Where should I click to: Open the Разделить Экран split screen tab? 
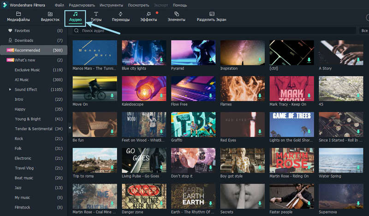pos(211,17)
